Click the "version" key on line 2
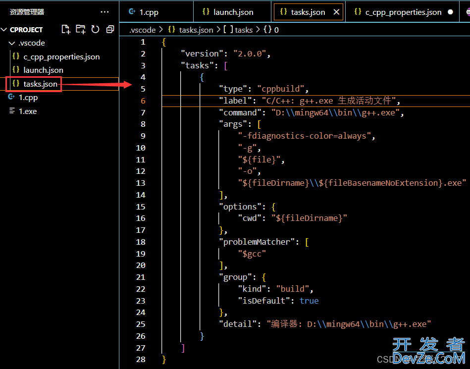Viewport: 470px width, 369px height. pyautogui.click(x=202, y=53)
